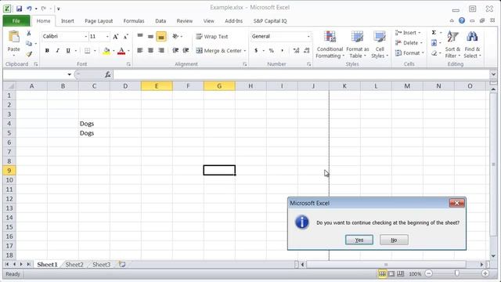Open the Calibri font name dropdown
The height and width of the screenshot is (282, 501).
(85, 37)
